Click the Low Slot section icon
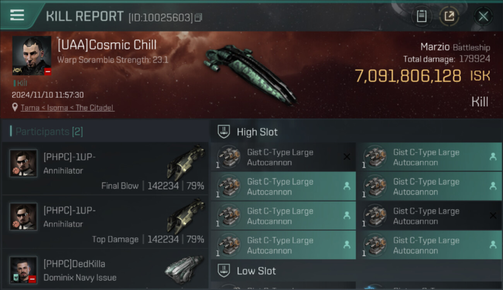 224,271
